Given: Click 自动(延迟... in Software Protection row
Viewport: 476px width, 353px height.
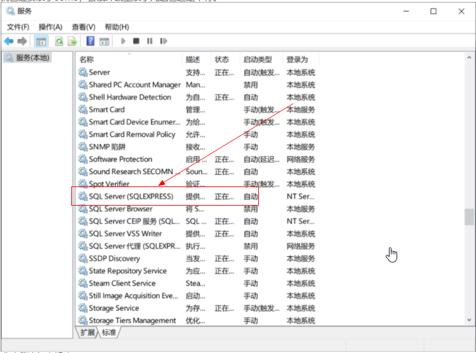Looking at the screenshot, I should (261, 160).
